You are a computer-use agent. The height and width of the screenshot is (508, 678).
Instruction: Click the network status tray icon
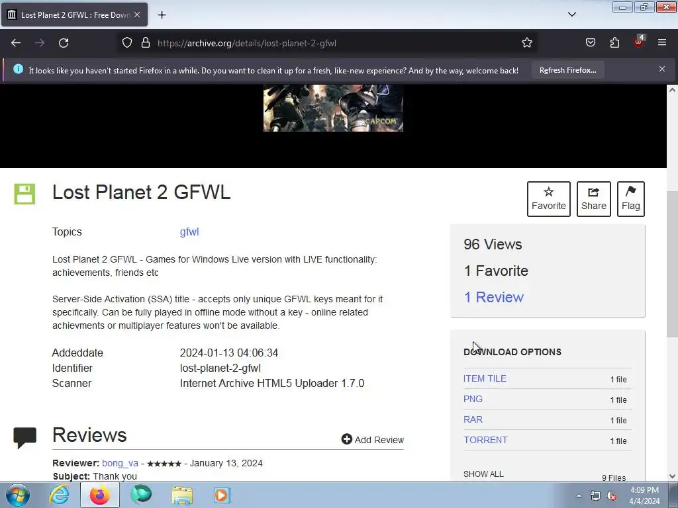pos(595,496)
